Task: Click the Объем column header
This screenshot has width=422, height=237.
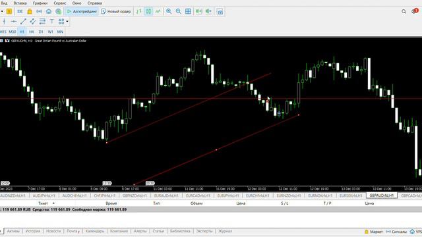Action: click(196, 203)
